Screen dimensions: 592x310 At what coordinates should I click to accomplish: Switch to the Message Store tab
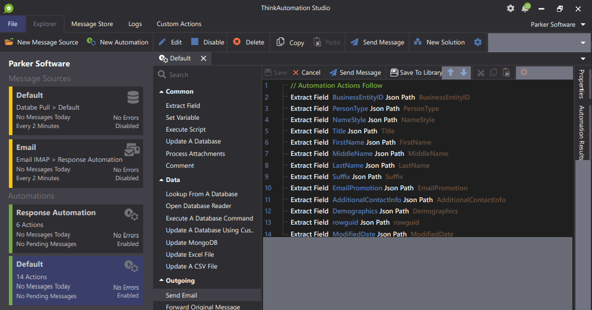(92, 24)
